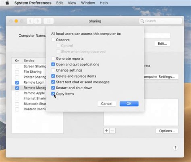
Task: Click the help question mark button
Action: pos(175,148)
